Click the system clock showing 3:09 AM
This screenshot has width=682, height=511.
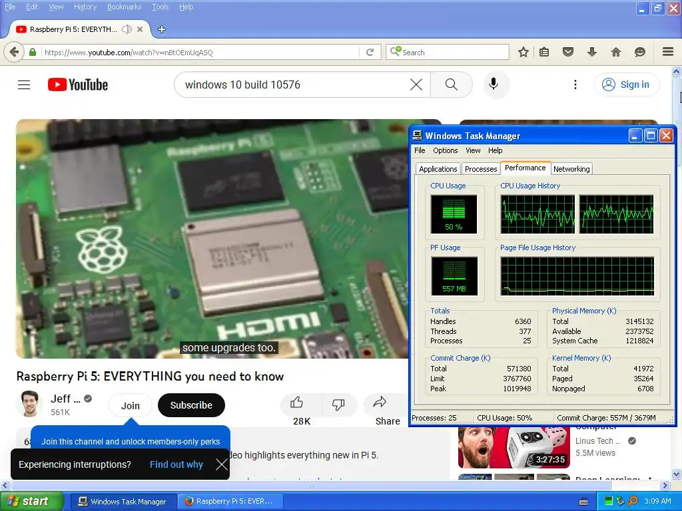(x=657, y=502)
